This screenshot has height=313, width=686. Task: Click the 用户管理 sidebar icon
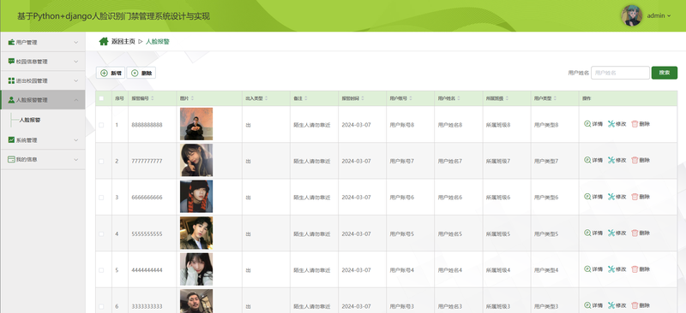click(x=11, y=43)
